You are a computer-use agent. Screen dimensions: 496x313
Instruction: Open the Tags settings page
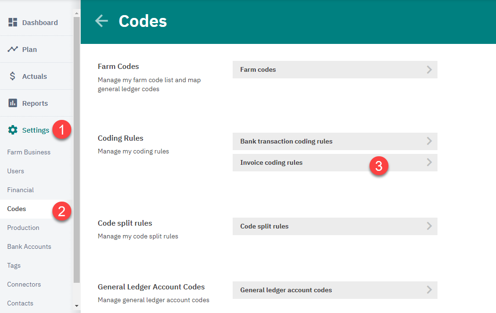[14, 265]
